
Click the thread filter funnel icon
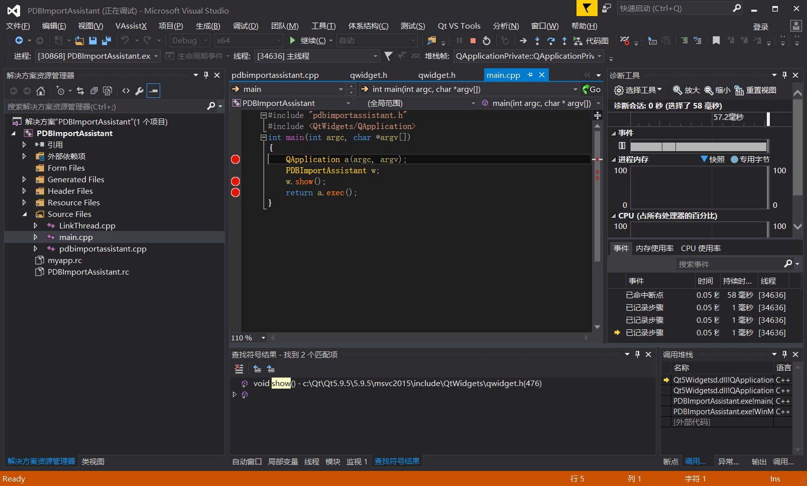coord(388,56)
